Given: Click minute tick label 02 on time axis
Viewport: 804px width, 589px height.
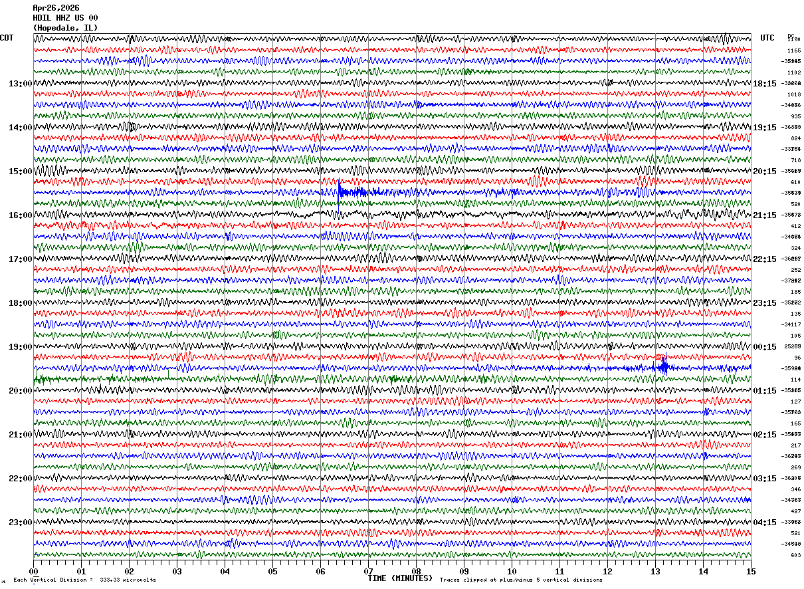Looking at the screenshot, I should point(129,572).
